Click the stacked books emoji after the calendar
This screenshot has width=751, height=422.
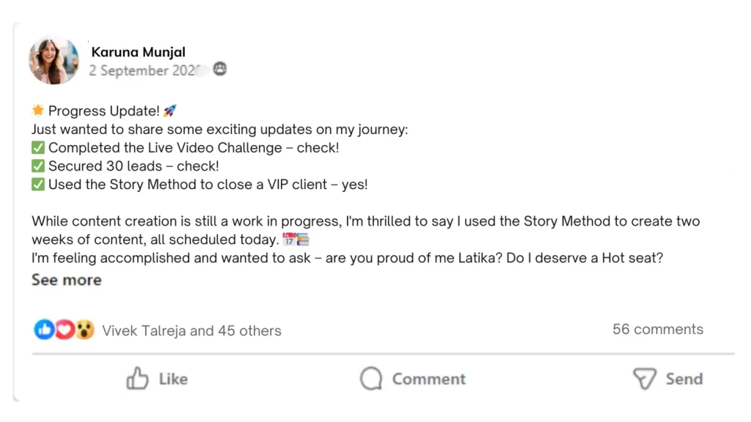pyautogui.click(x=301, y=240)
